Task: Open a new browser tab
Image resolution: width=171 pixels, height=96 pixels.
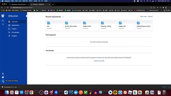Action: click(53, 5)
